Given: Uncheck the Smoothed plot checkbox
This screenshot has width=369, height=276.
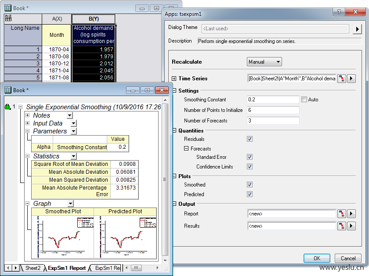Looking at the screenshot, I should (x=250, y=185).
